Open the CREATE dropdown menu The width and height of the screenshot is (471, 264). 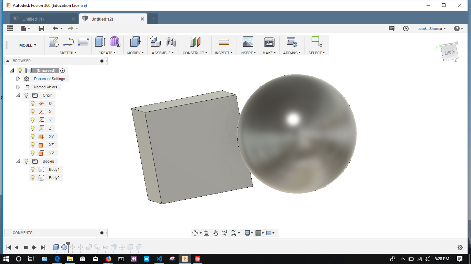pyautogui.click(x=107, y=53)
